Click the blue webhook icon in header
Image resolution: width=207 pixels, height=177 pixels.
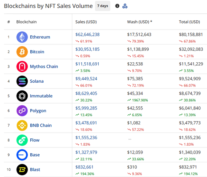coord(125,6)
